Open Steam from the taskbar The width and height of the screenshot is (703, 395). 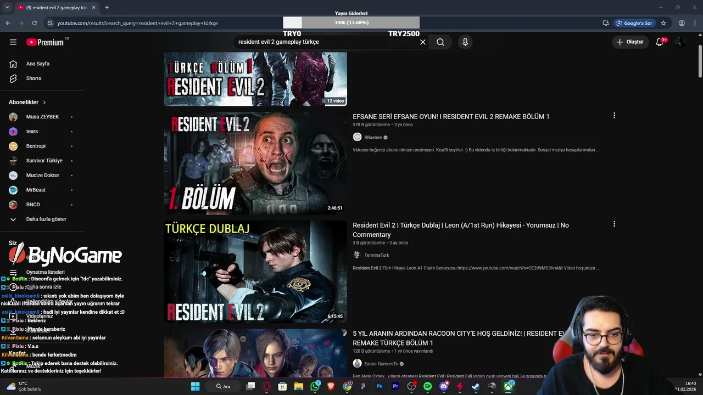(x=476, y=387)
